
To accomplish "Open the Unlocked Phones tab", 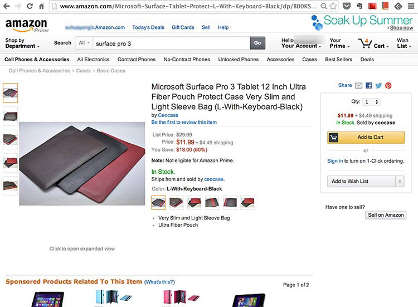I will coord(238,60).
